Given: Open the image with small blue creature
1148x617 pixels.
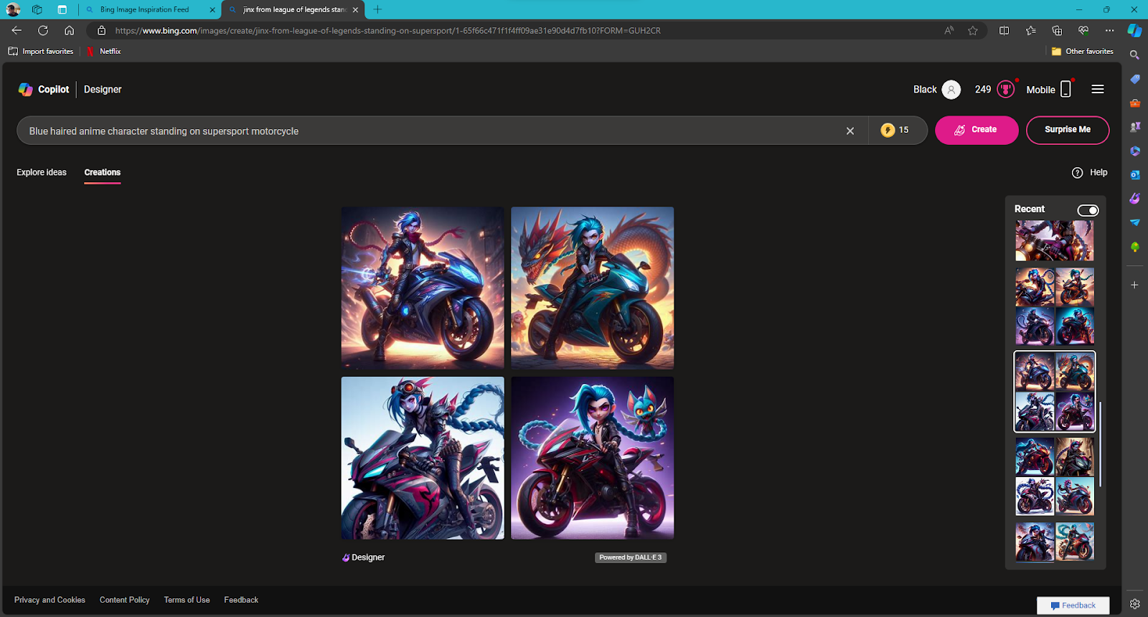Looking at the screenshot, I should pos(592,458).
